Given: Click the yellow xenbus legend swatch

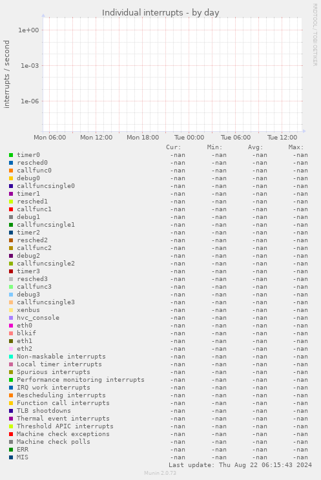Looking at the screenshot, I should [11, 310].
